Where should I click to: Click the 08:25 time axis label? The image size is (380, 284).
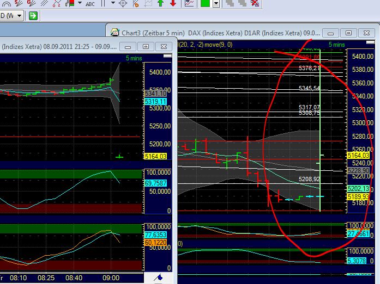[x=46, y=277]
